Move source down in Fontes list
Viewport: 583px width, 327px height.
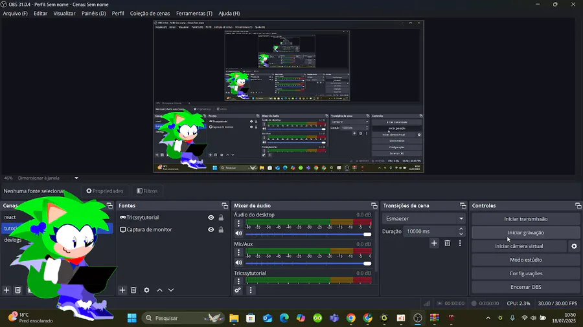(171, 290)
